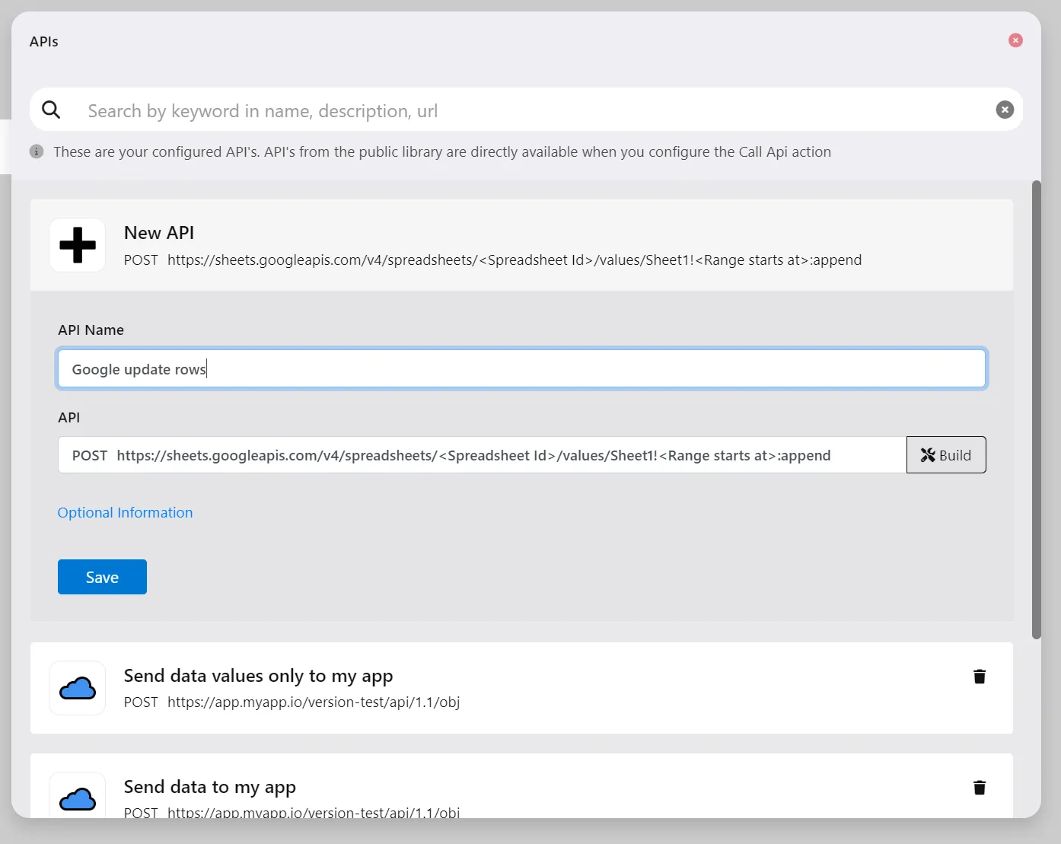Save the new API
The width and height of the screenshot is (1061, 844).
click(x=102, y=577)
